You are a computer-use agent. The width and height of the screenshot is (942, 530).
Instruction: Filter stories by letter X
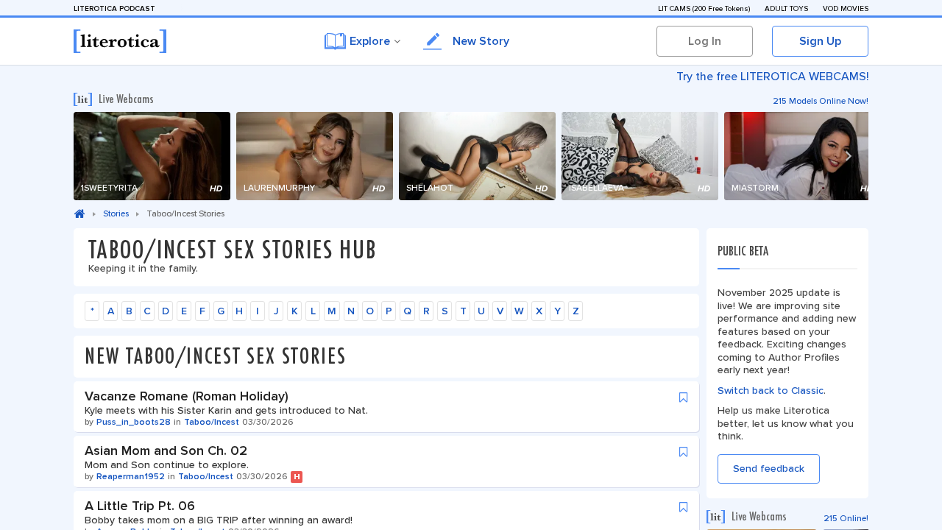tap(539, 311)
